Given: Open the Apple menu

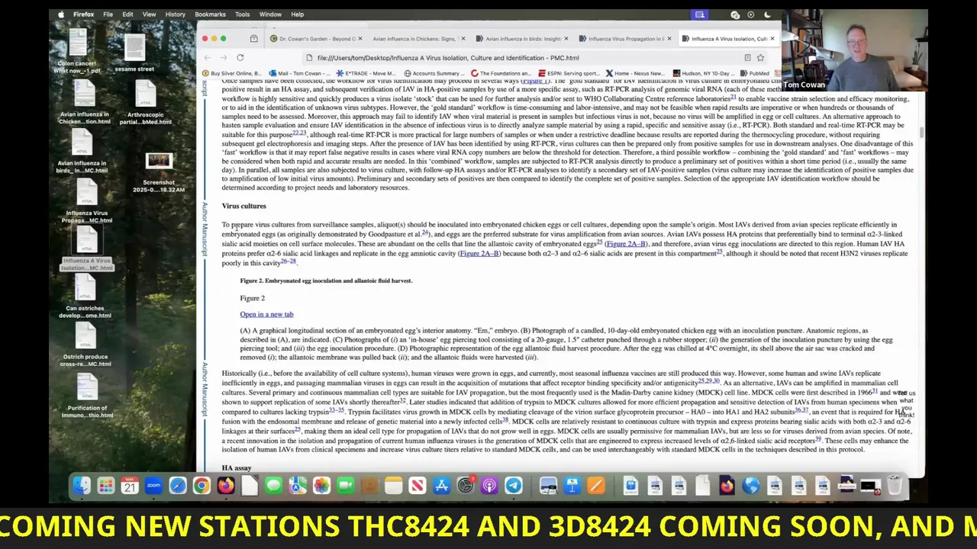Looking at the screenshot, I should pyautogui.click(x=60, y=14).
